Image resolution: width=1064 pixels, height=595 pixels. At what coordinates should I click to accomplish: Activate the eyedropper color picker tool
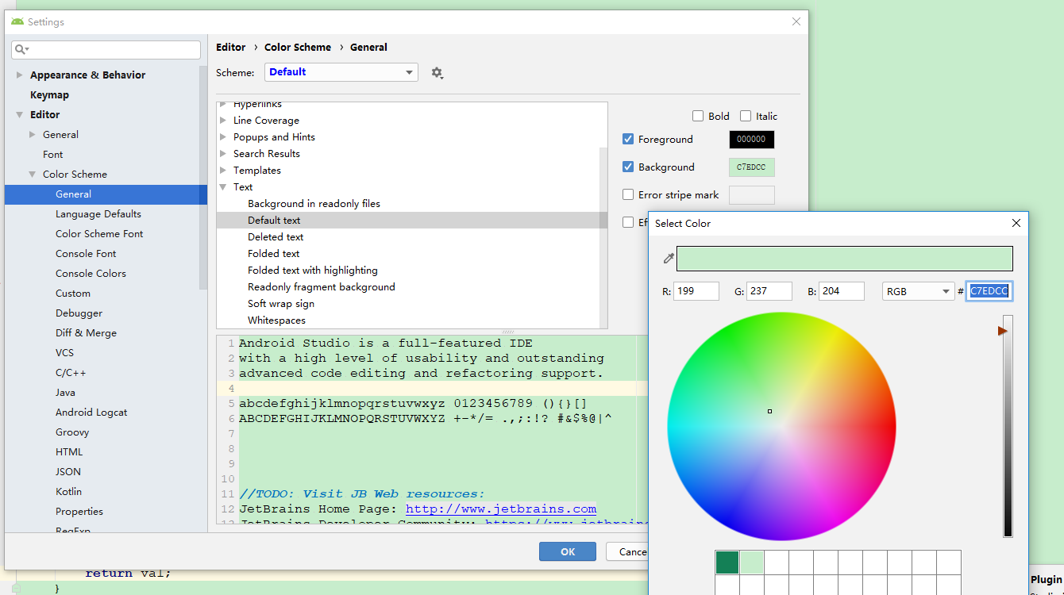pos(668,258)
